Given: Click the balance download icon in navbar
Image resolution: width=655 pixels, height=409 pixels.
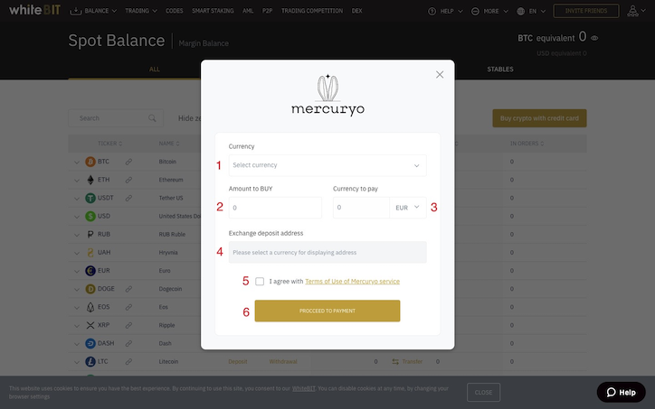Looking at the screenshot, I should click(x=76, y=11).
